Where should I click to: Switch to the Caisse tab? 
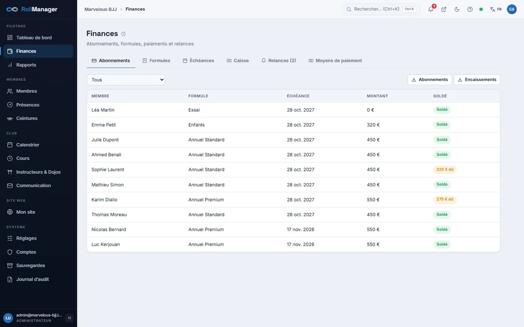237,60
